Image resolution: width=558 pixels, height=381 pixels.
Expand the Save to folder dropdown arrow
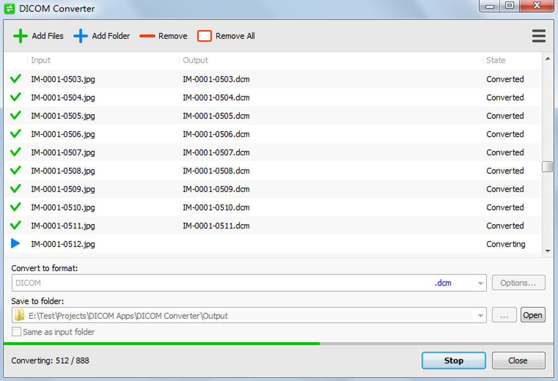click(480, 315)
